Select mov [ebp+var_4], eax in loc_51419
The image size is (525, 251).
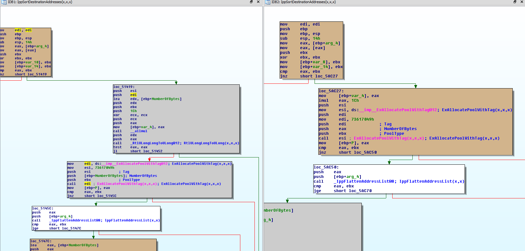coord(139,127)
